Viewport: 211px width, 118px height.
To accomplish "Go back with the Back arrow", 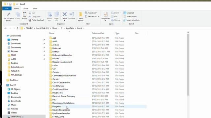I will click(x=5, y=28).
